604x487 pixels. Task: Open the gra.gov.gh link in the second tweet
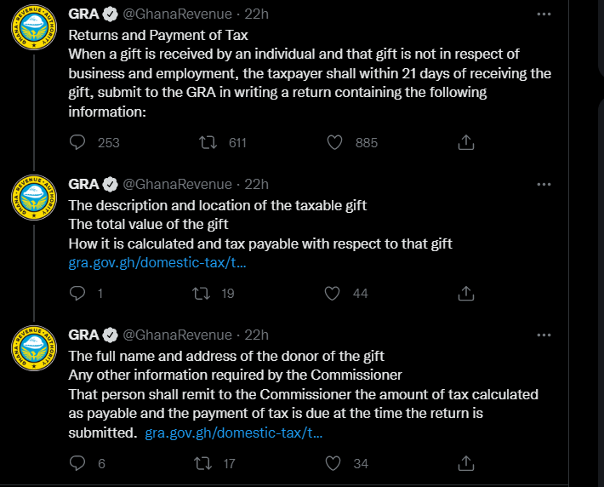coord(157,262)
